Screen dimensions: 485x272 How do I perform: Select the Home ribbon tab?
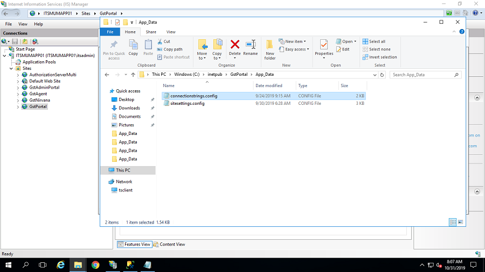tap(130, 32)
